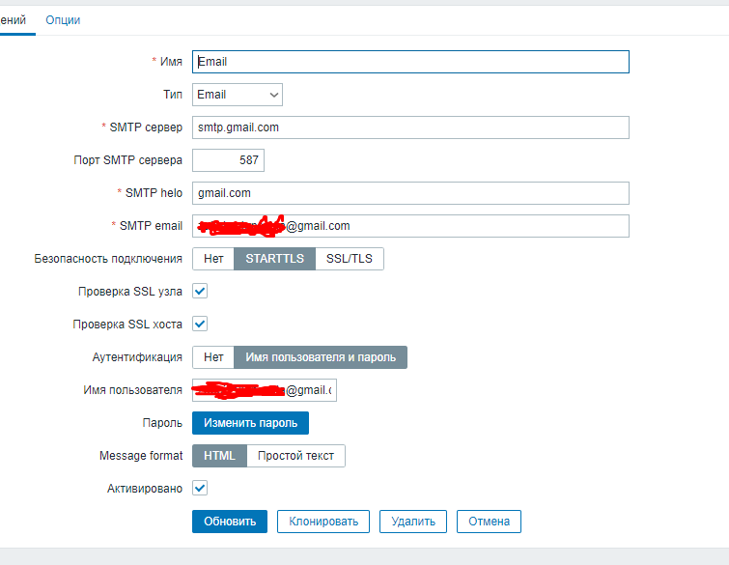
Task: Switch to the Опции tab
Action: click(63, 20)
